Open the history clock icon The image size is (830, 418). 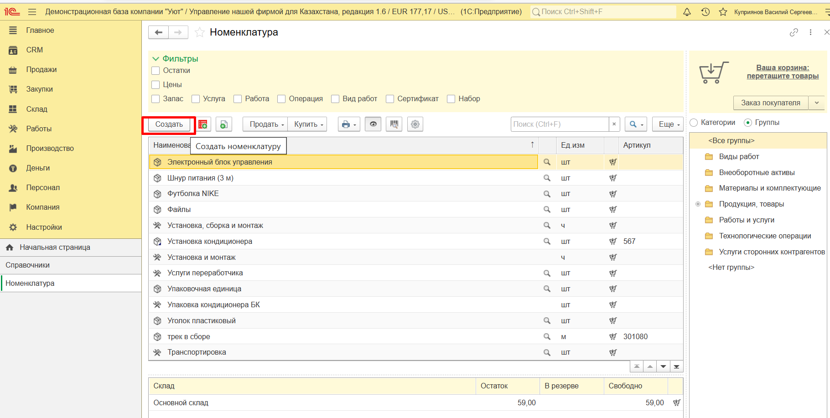(x=705, y=12)
